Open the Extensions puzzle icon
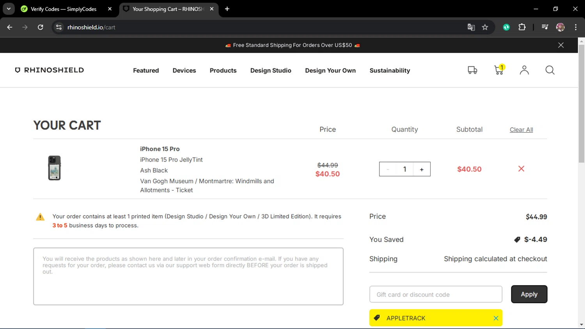 [x=522, y=27]
